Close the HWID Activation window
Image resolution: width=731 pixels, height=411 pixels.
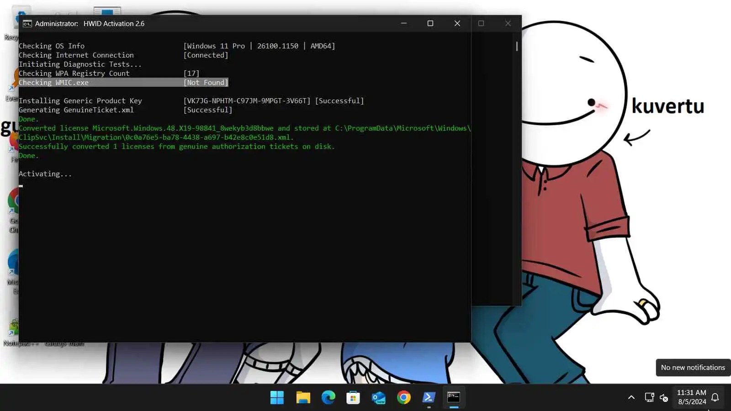pos(457,23)
